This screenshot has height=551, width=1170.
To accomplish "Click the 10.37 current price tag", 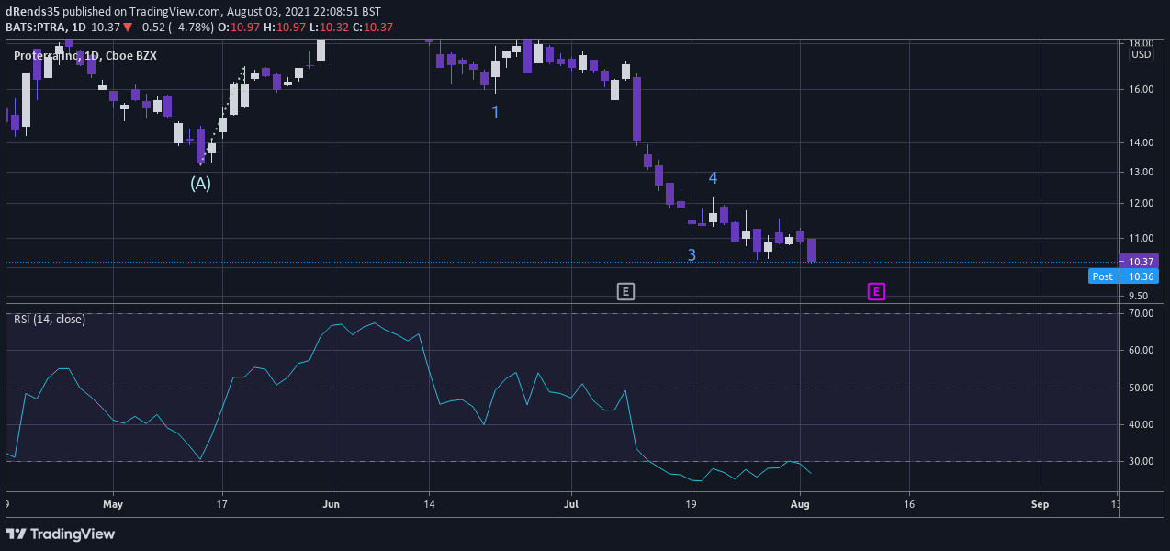I will [1141, 262].
